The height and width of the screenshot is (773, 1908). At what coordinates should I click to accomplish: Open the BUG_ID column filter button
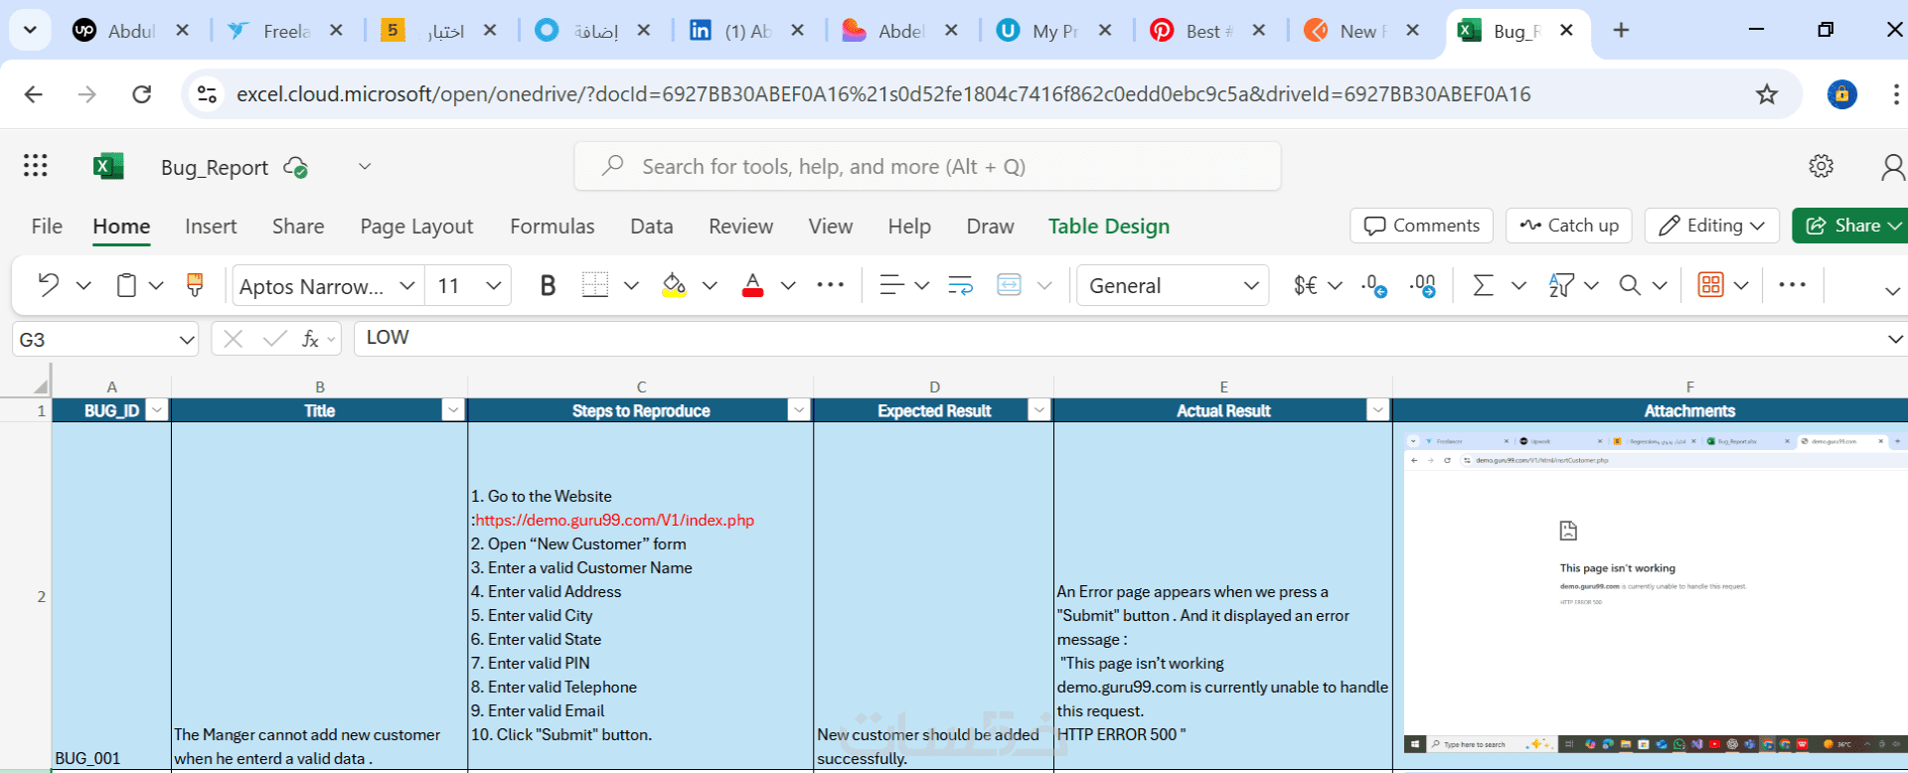(157, 410)
